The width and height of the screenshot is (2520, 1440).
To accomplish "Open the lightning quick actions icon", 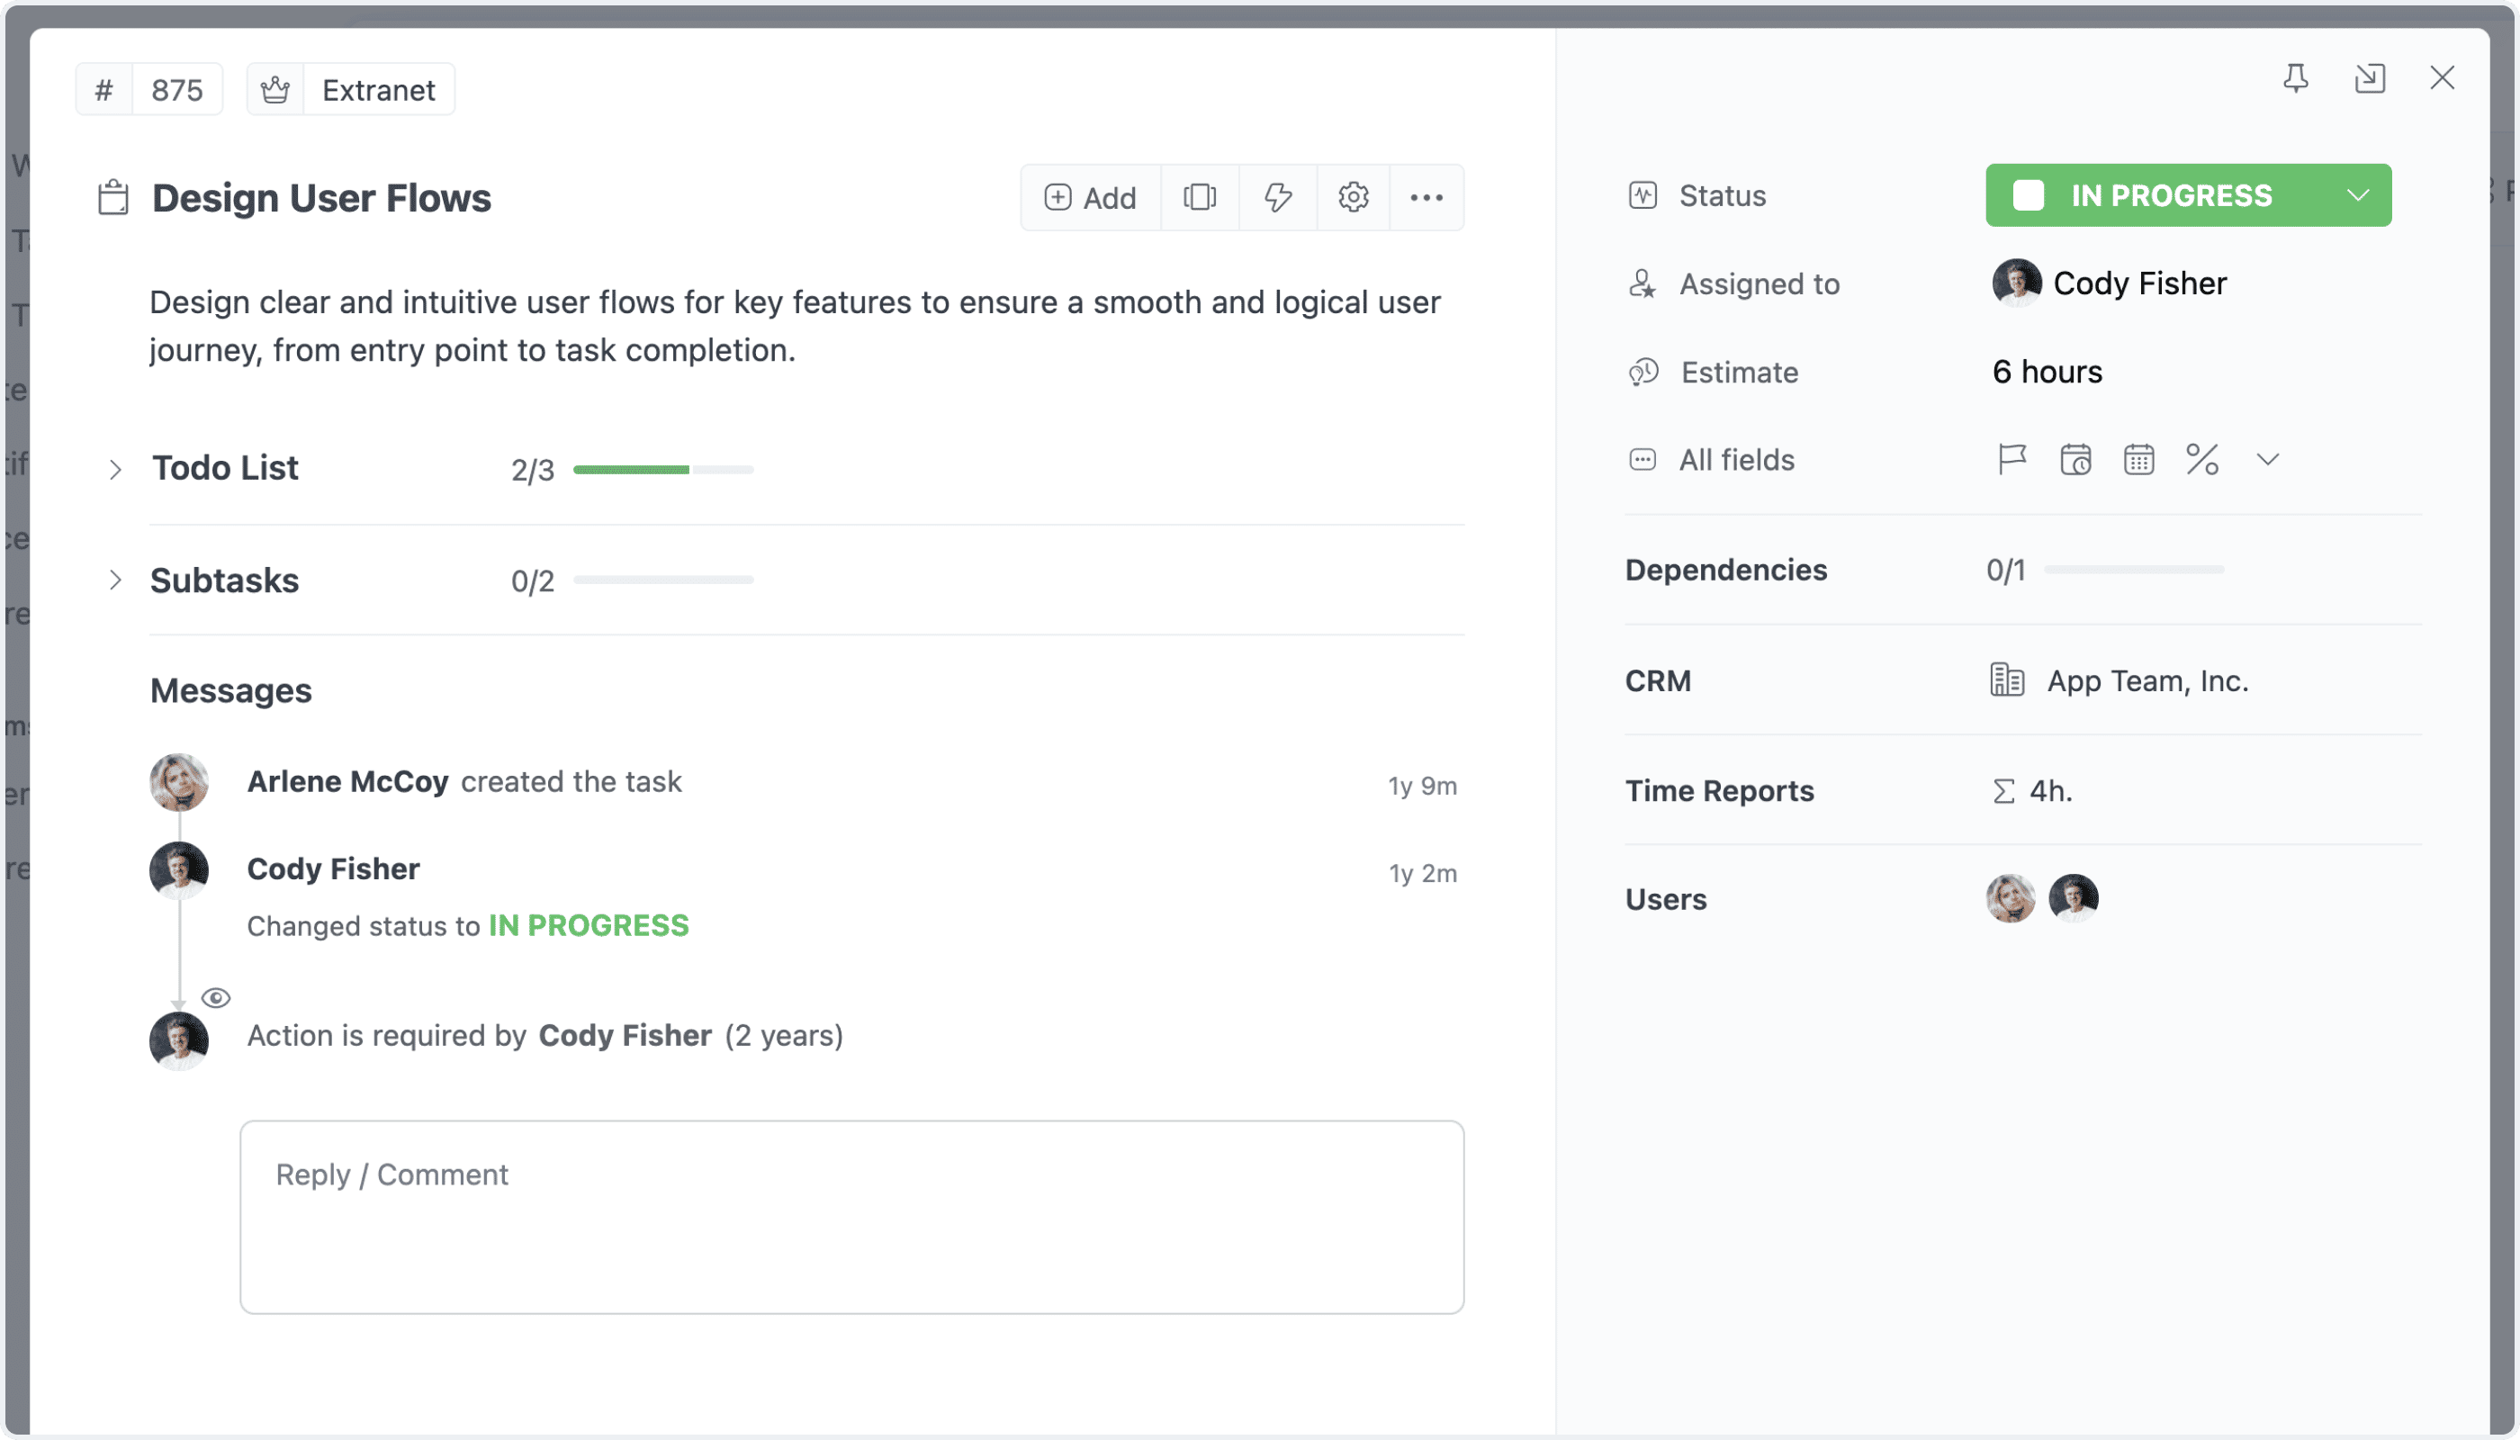I will (x=1278, y=198).
